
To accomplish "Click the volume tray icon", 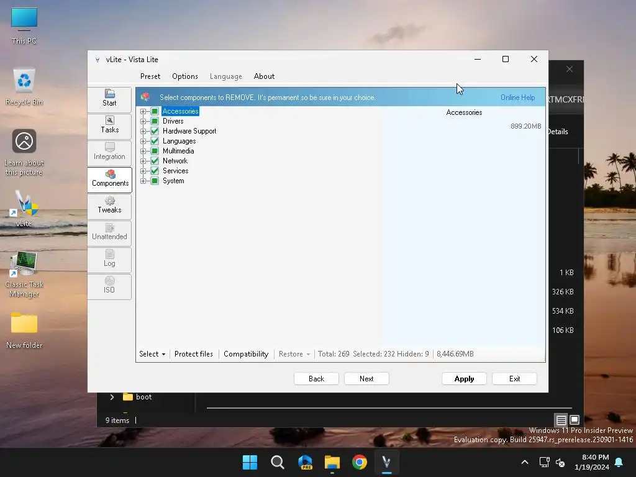I will pyautogui.click(x=561, y=462).
